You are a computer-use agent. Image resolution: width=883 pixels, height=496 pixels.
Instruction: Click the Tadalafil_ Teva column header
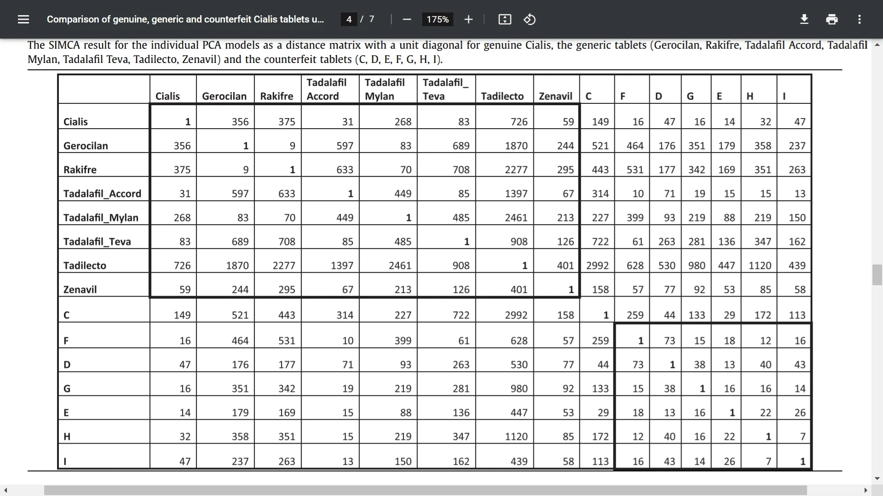(445, 89)
